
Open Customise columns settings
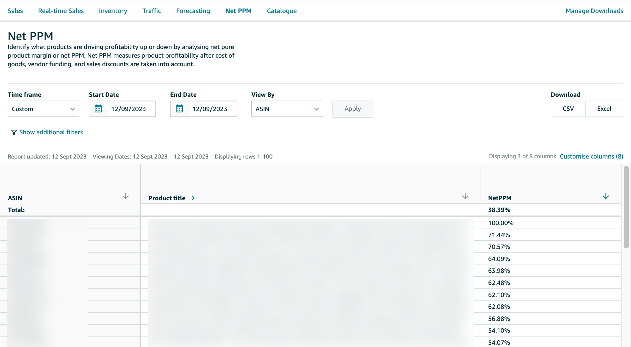[x=591, y=156]
